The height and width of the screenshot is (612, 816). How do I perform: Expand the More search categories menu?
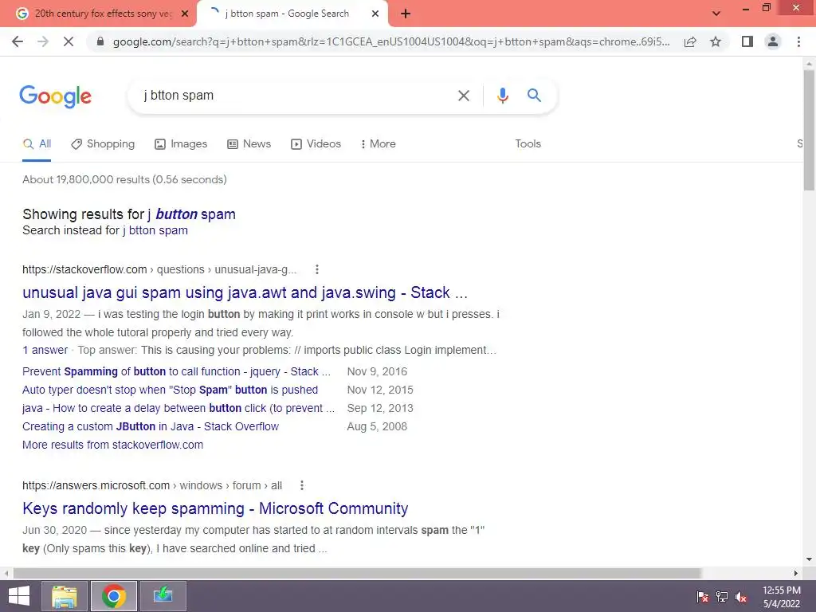coord(379,144)
